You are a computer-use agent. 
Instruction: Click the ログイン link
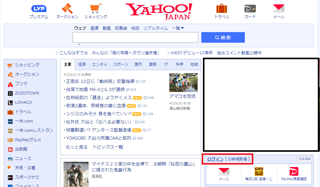[215, 159]
